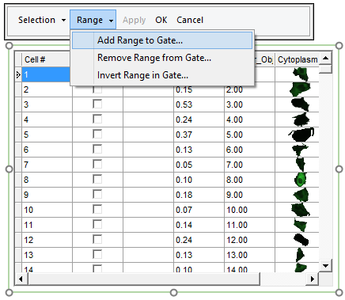Click the Cancel button
This screenshot has width=345, height=300.
[190, 20]
